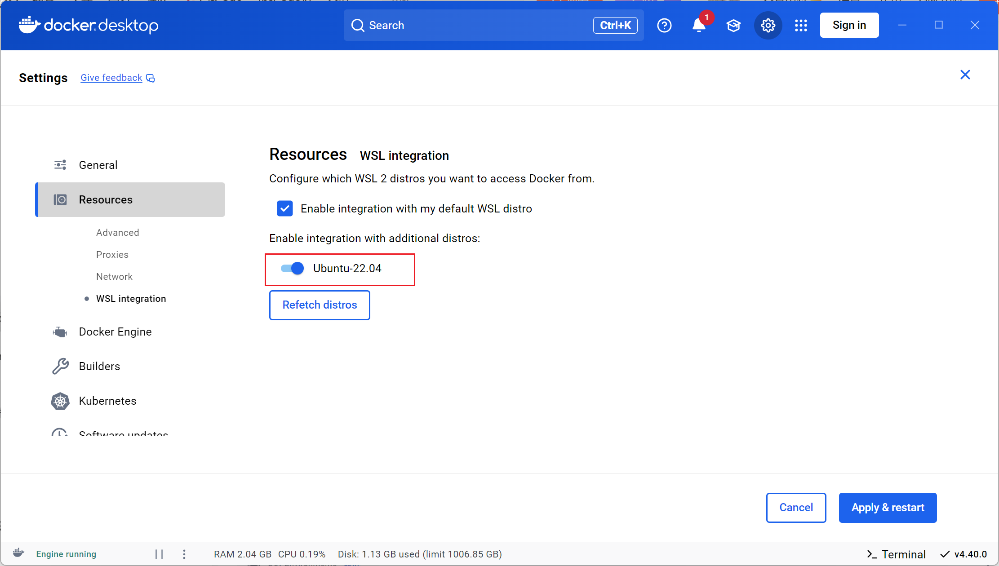Click the settings gear in the title bar

[x=768, y=25]
